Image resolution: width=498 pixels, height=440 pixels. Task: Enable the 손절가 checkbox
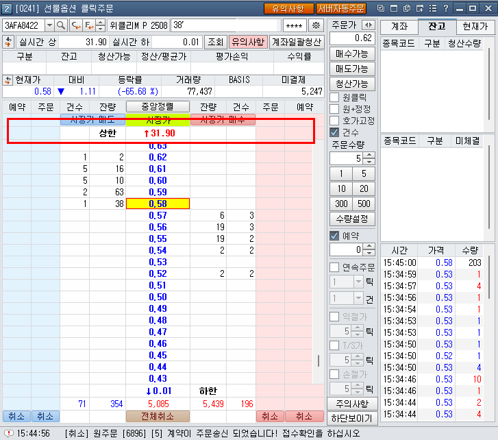[334, 374]
